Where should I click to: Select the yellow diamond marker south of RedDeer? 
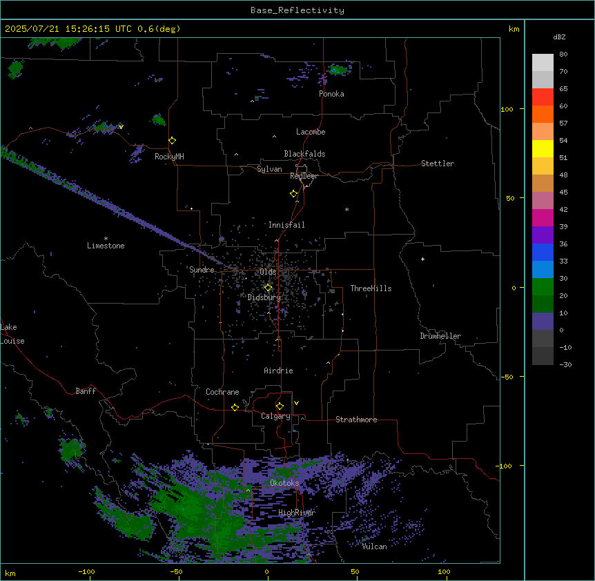click(294, 194)
